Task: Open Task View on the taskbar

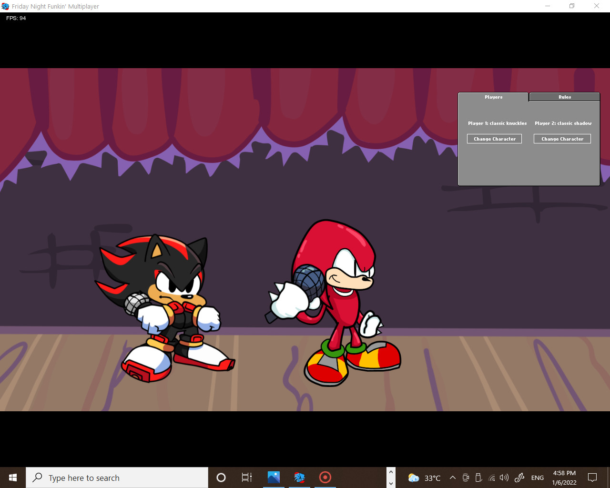Action: coord(246,478)
